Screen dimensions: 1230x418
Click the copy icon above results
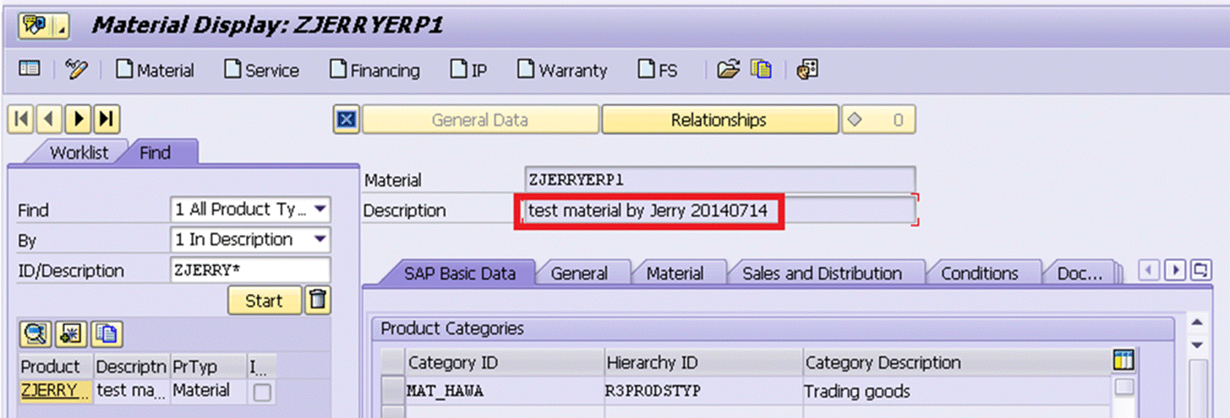pyautogui.click(x=107, y=334)
